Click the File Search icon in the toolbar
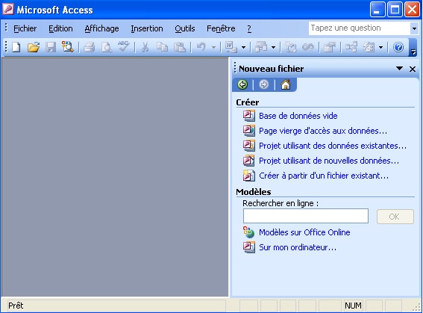 (68, 47)
